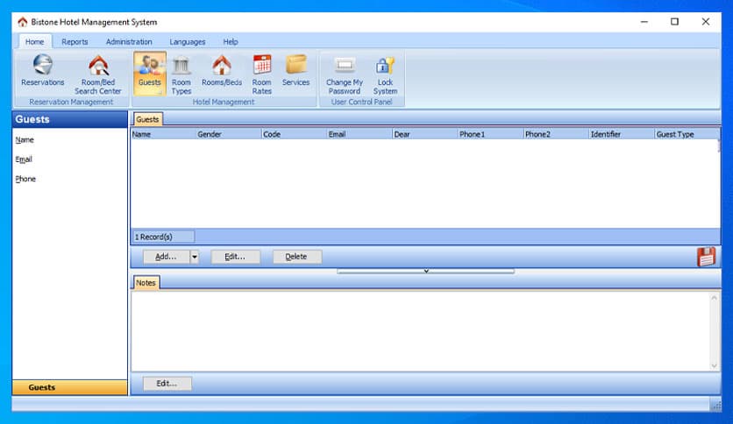733x424 pixels.
Task: Sort by the Dear column header
Action: click(425, 134)
